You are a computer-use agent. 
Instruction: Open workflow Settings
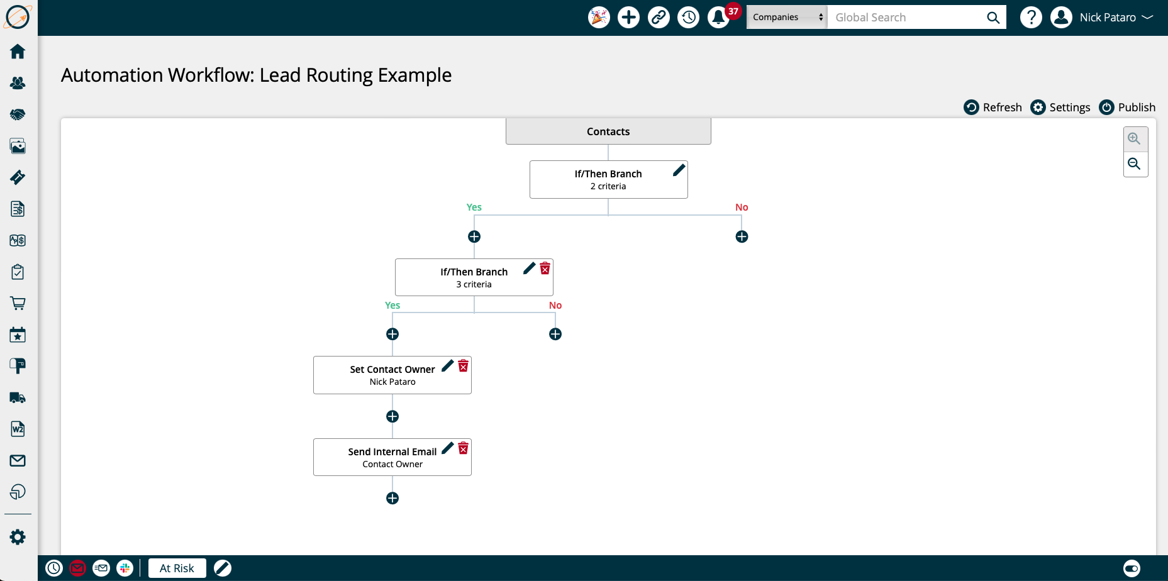[1060, 108]
